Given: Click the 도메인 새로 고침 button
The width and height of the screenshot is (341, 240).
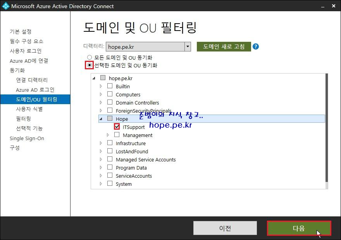Looking at the screenshot, I should [x=224, y=46].
